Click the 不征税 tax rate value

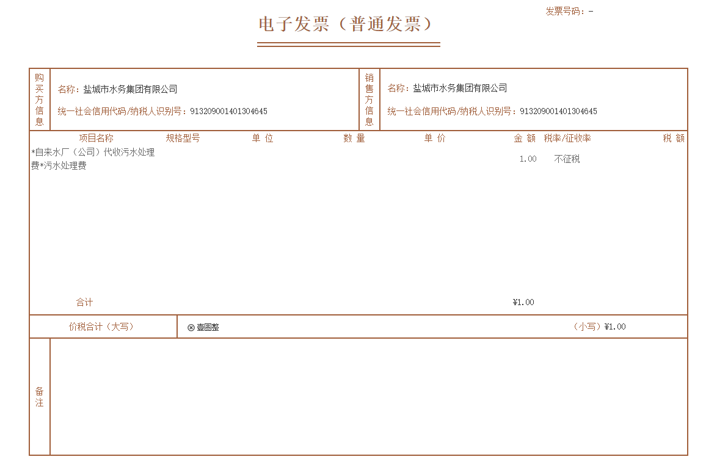point(567,159)
